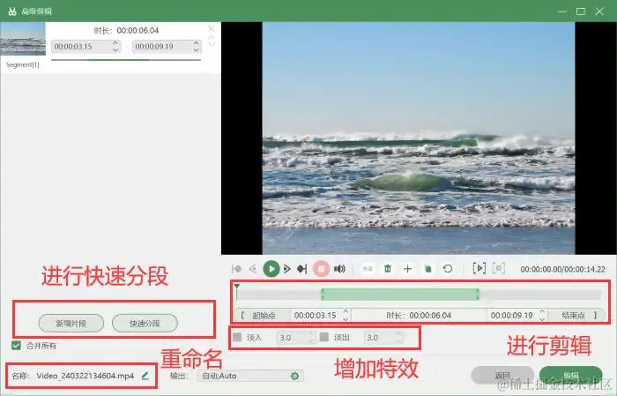617x396 pixels.
Task: Increase segment list end time 00:00:09.19
Action: [x=196, y=43]
